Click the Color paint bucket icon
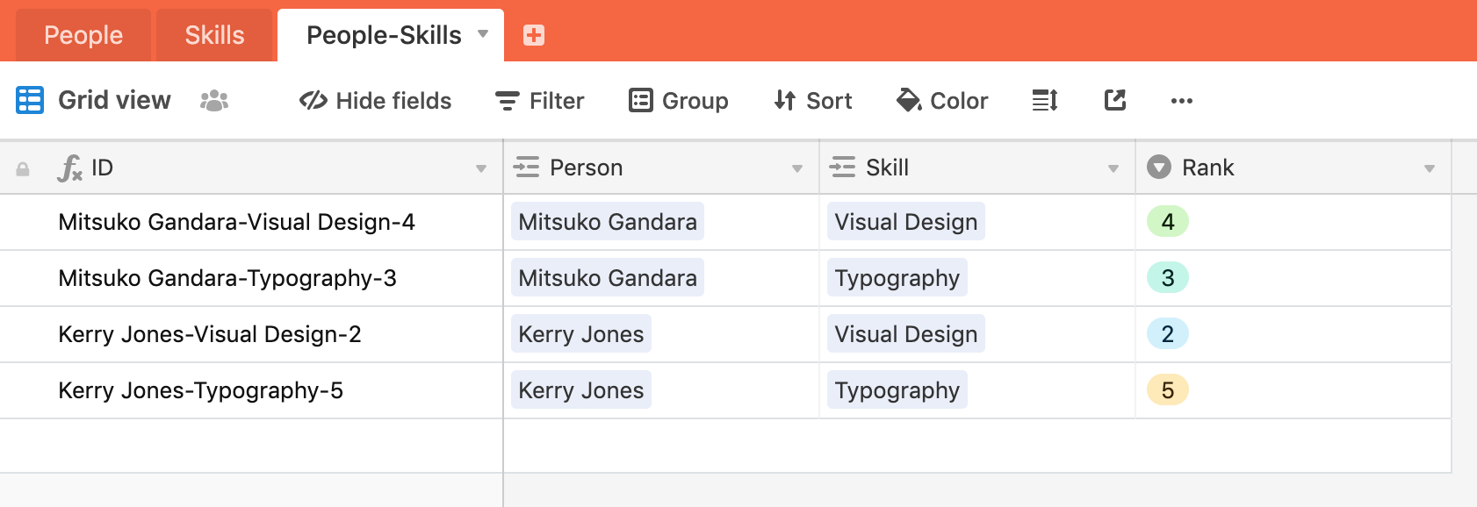 tap(908, 100)
